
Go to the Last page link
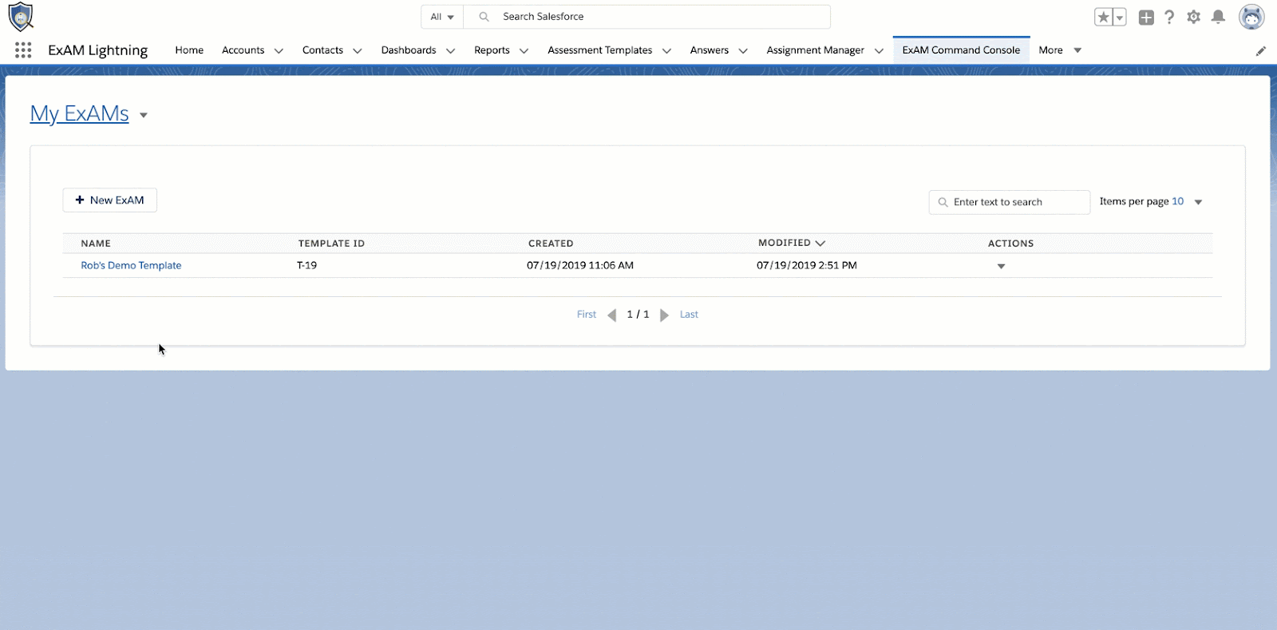click(x=689, y=315)
